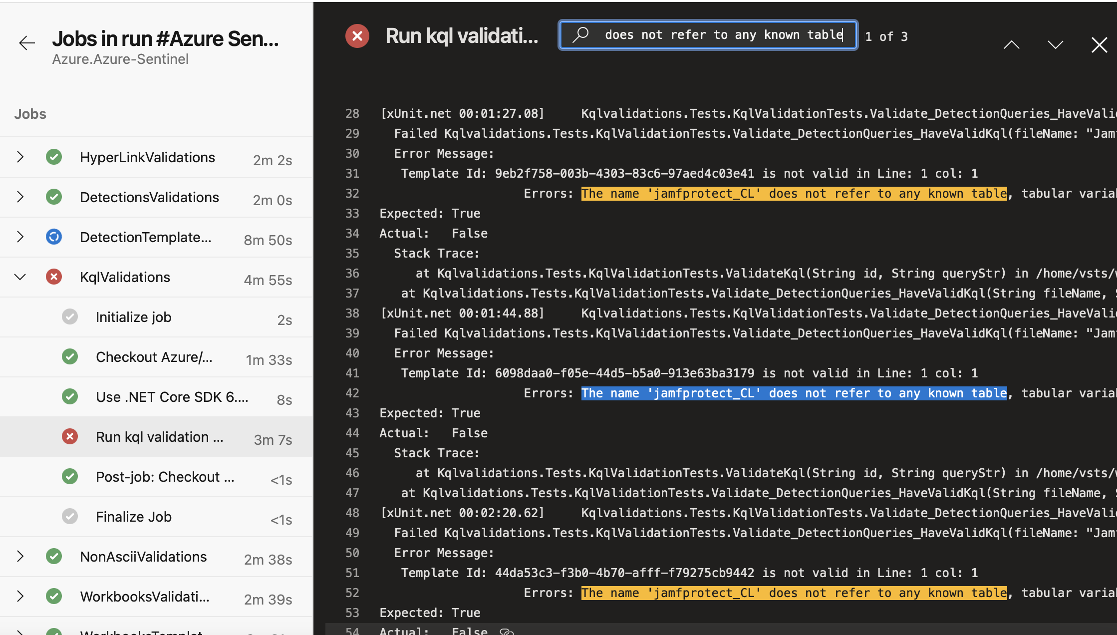Select the Post-job: Checkout step
Screen dimensions: 1117x635
pos(165,477)
